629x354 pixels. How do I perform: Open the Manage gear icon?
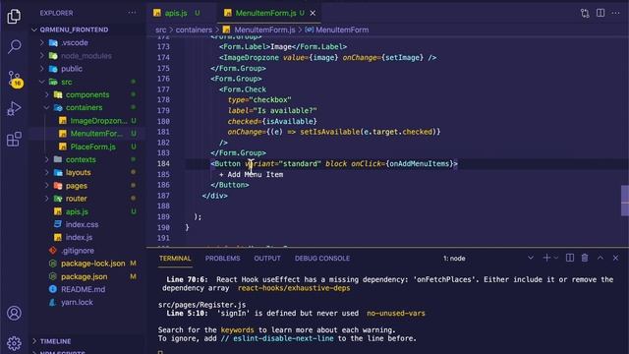14,343
